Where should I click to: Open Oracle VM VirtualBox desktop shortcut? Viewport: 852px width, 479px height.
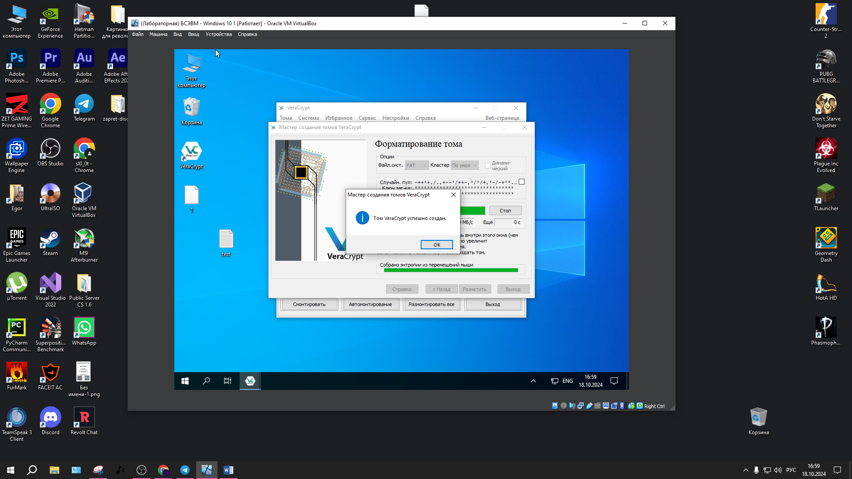click(x=84, y=200)
